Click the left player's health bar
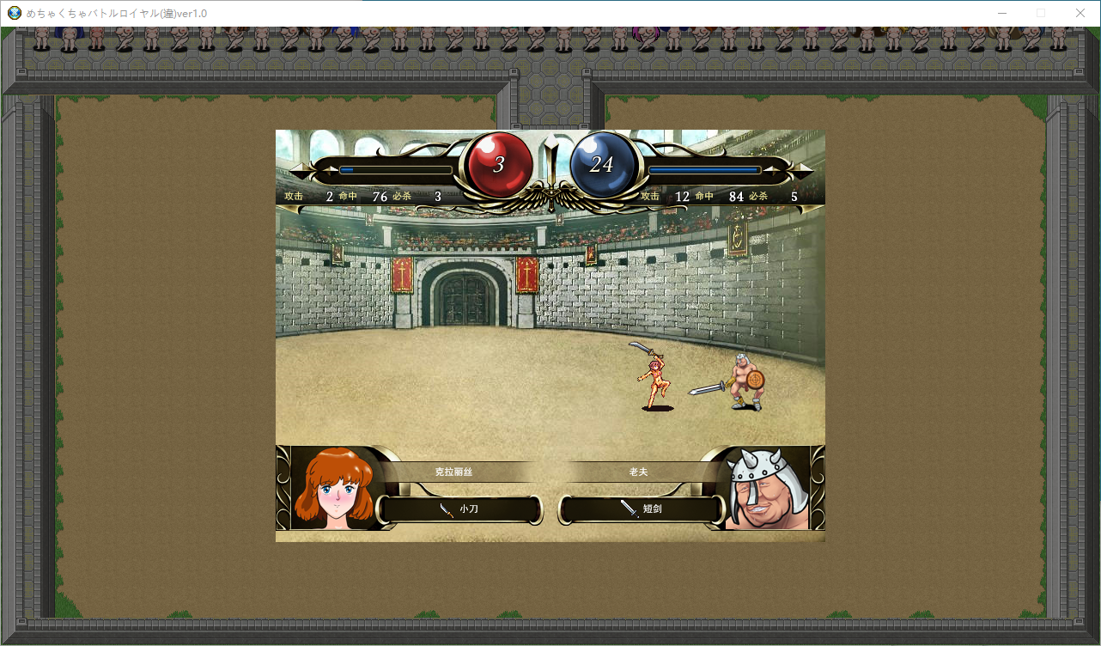Screen dimensions: 1101x646 pyautogui.click(x=395, y=170)
